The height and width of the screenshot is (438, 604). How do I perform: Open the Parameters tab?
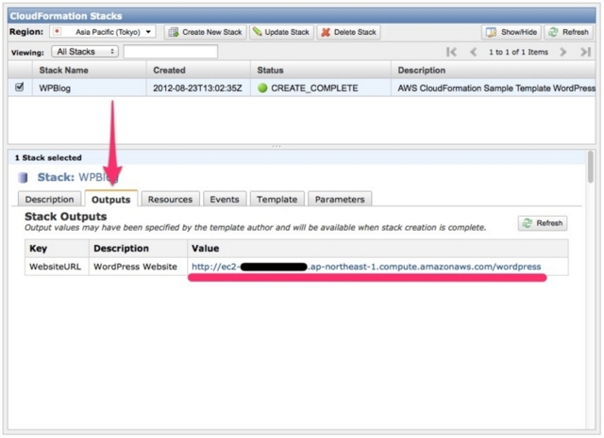point(340,199)
